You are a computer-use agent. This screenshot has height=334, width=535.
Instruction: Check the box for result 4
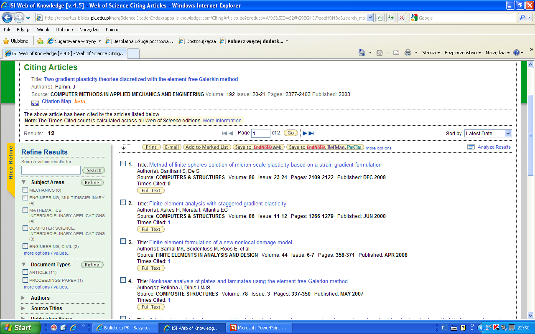(123, 280)
